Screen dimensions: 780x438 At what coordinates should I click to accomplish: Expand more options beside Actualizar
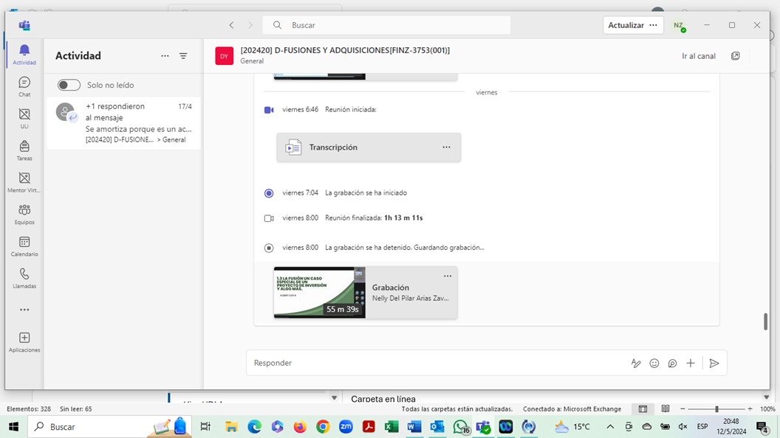coord(653,25)
